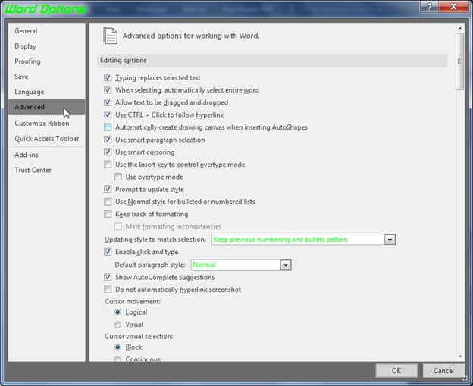This screenshot has height=386, width=473.
Task: Check the Use overtype mode box
Action: pos(118,177)
